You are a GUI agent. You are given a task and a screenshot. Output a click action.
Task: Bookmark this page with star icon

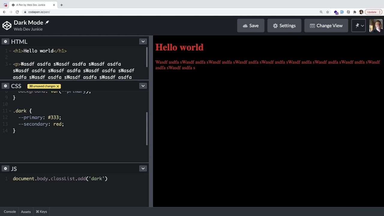[328, 12]
